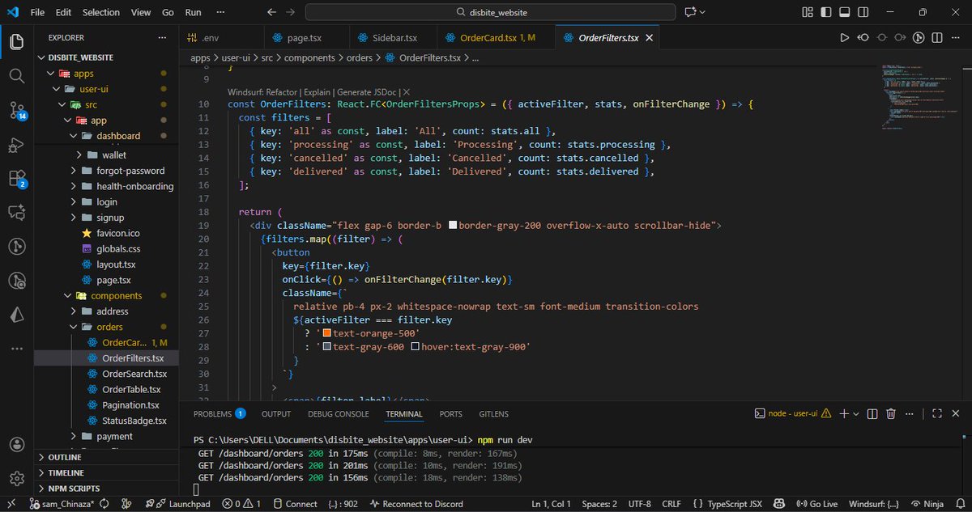Open Extensions view in activity bar
This screenshot has width=972, height=512.
[16, 179]
